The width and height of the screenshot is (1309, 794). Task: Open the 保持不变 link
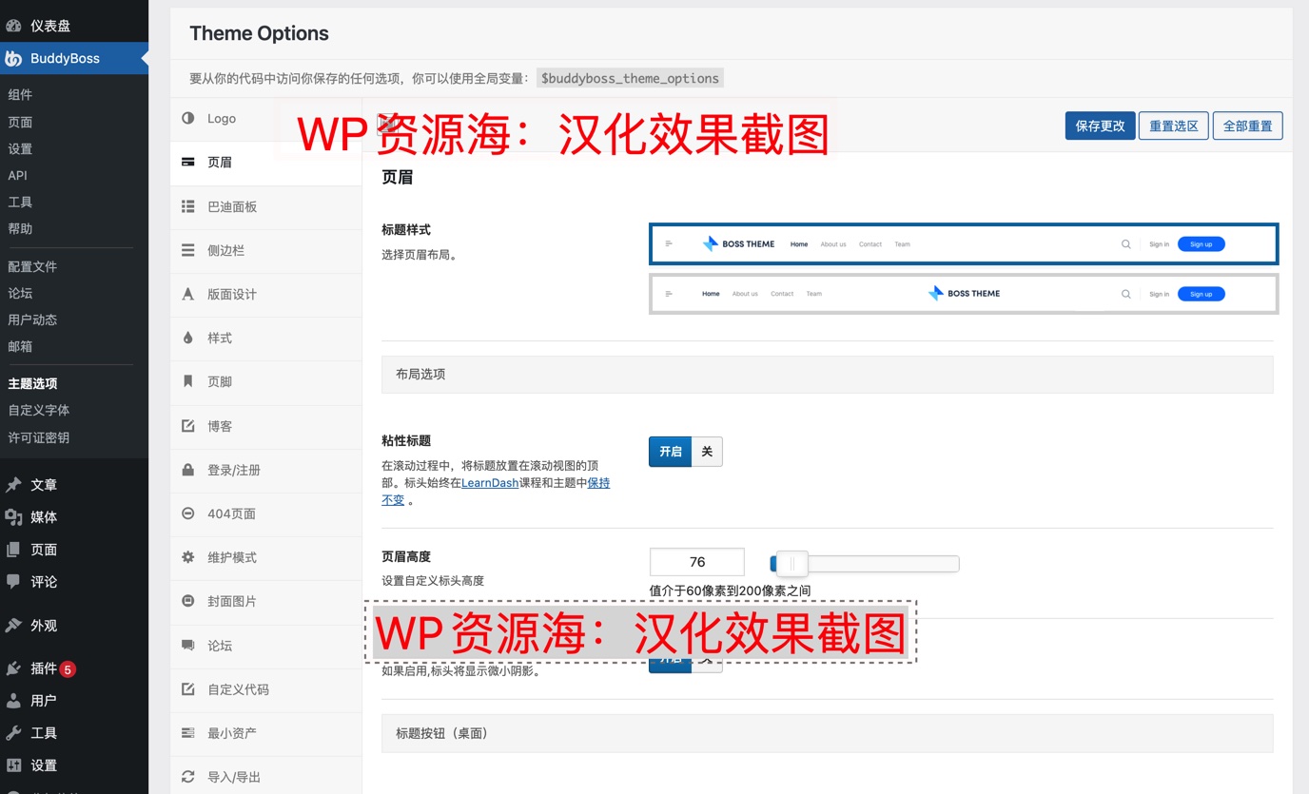(599, 483)
